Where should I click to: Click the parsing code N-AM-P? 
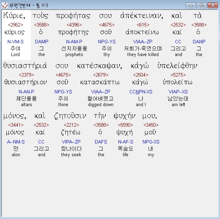74,42
